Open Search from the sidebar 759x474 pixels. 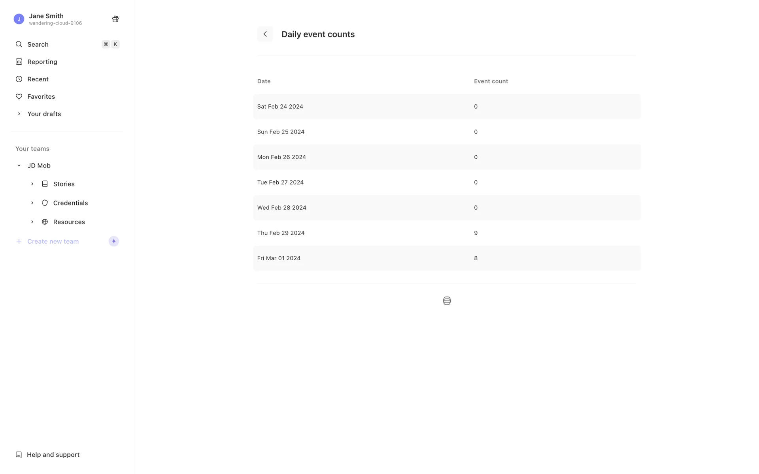tap(38, 44)
